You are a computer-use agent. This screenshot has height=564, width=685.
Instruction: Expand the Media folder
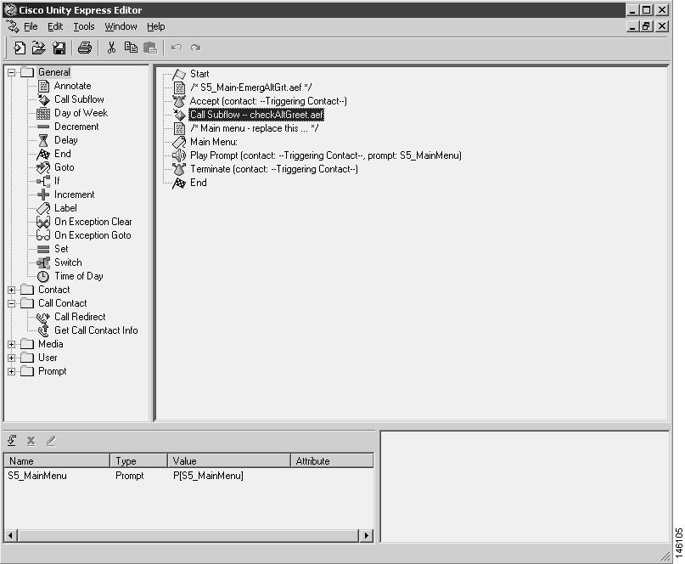(x=12, y=345)
